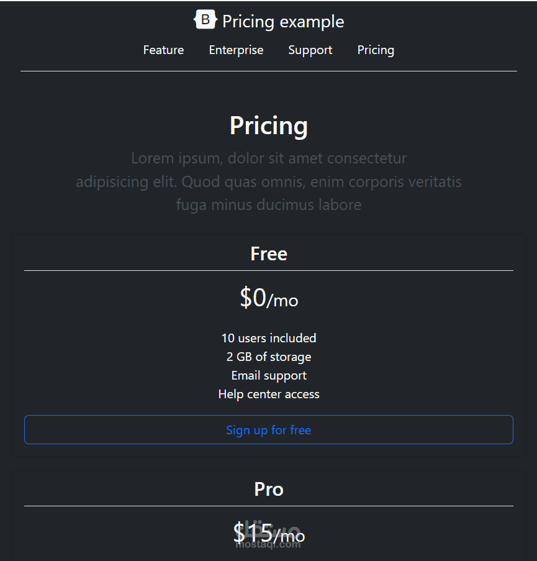Click the Help center access item
Viewport: 537px width, 561px height.
point(268,394)
